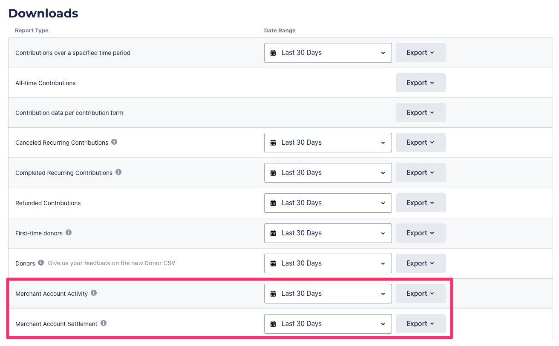Click info icon next to First-time donors
This screenshot has width=559, height=346.
coord(69,233)
